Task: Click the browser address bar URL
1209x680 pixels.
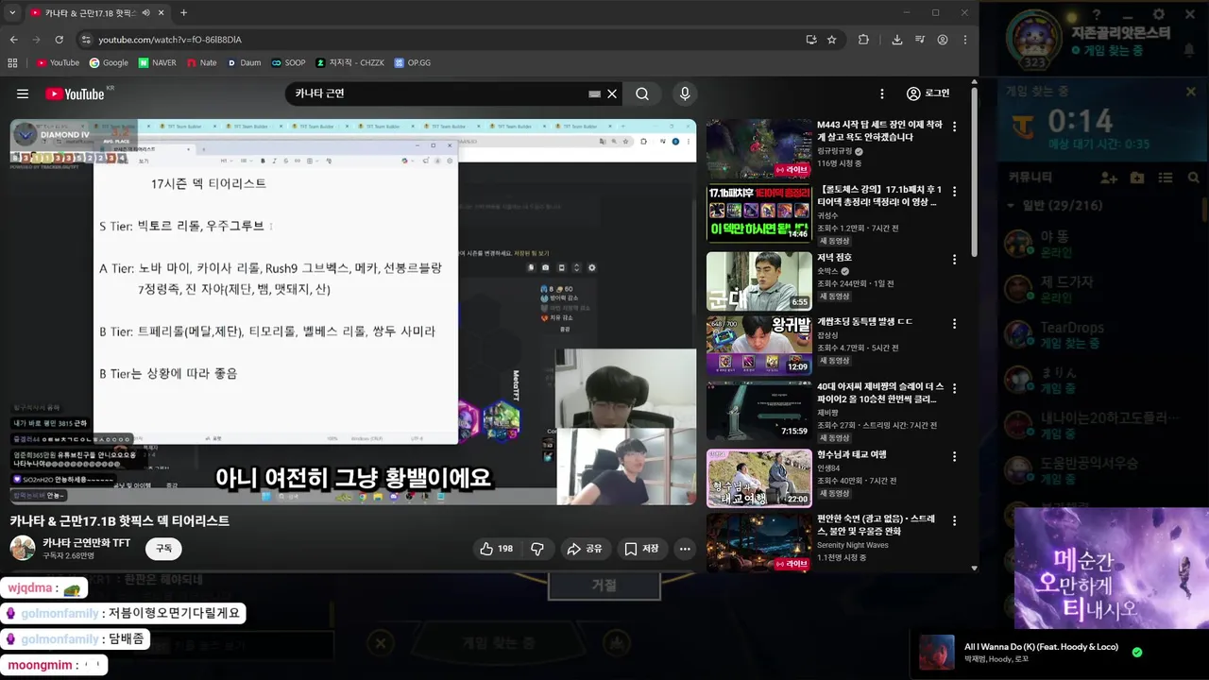Action: (x=170, y=40)
